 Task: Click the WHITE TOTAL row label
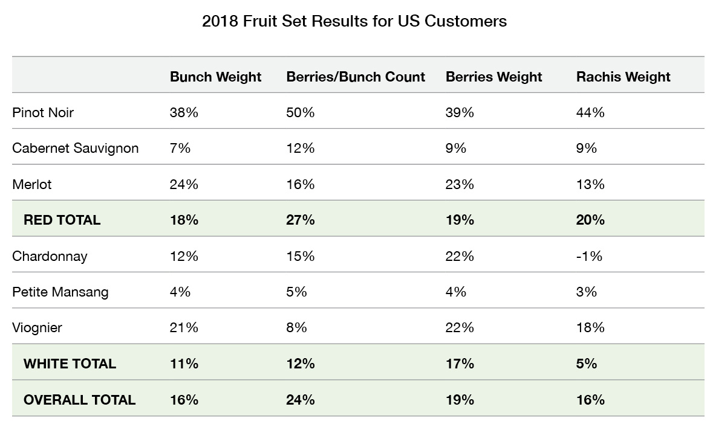coord(70,364)
